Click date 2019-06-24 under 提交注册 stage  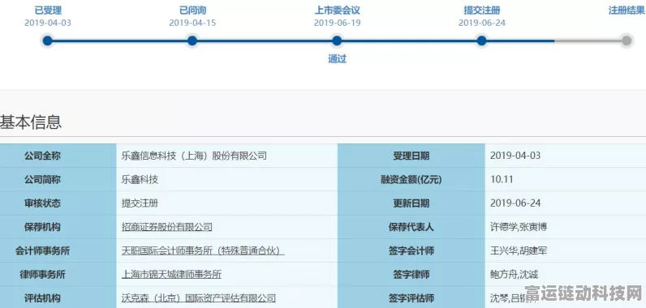[x=482, y=23]
